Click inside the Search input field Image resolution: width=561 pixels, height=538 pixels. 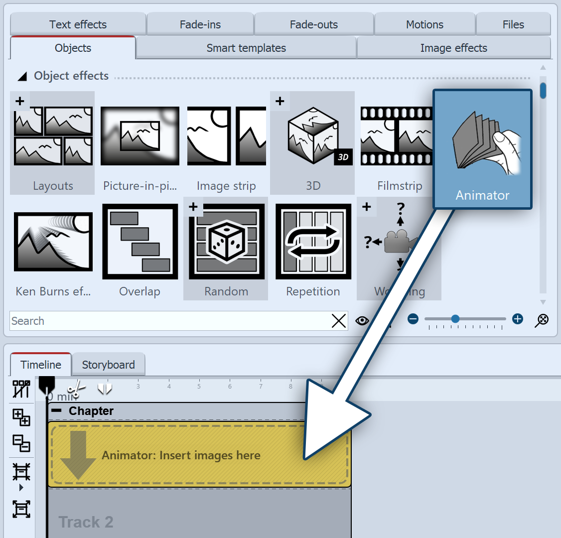[x=169, y=321]
